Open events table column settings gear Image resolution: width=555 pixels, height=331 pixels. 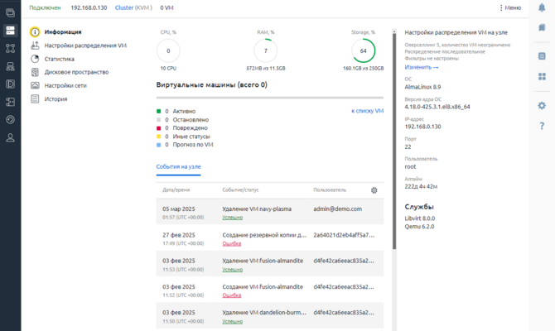374,190
